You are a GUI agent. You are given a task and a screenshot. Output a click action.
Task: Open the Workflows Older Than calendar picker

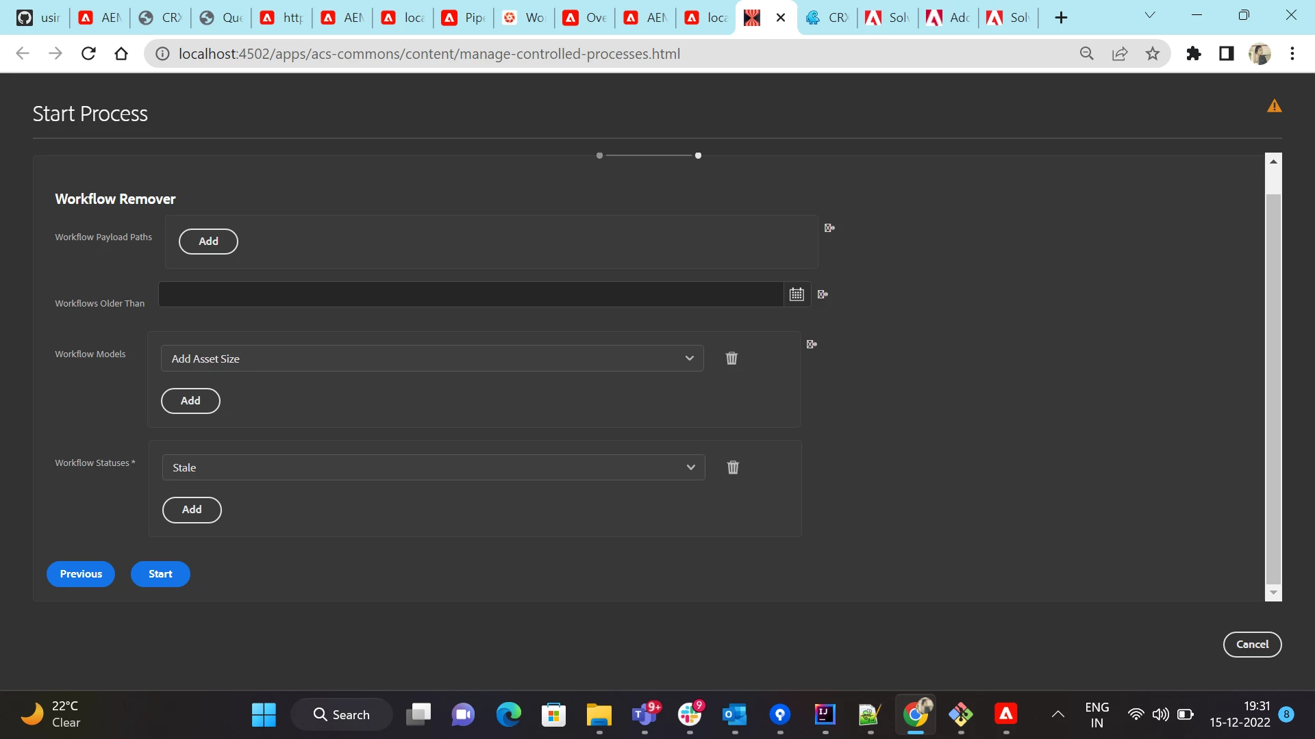pyautogui.click(x=797, y=294)
